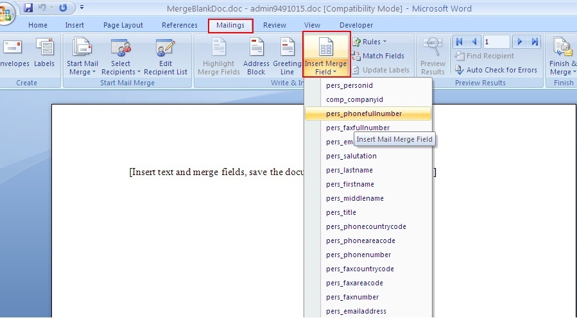This screenshot has height=320, width=577.
Task: Open the Start Mail Merge dropdown
Action: (82, 56)
